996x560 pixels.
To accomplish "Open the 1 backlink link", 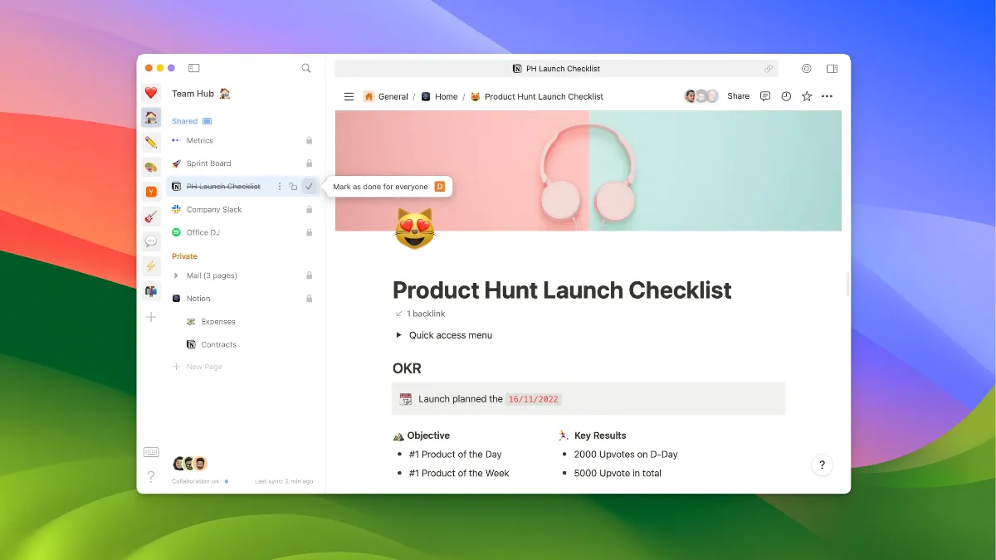I will tap(420, 314).
